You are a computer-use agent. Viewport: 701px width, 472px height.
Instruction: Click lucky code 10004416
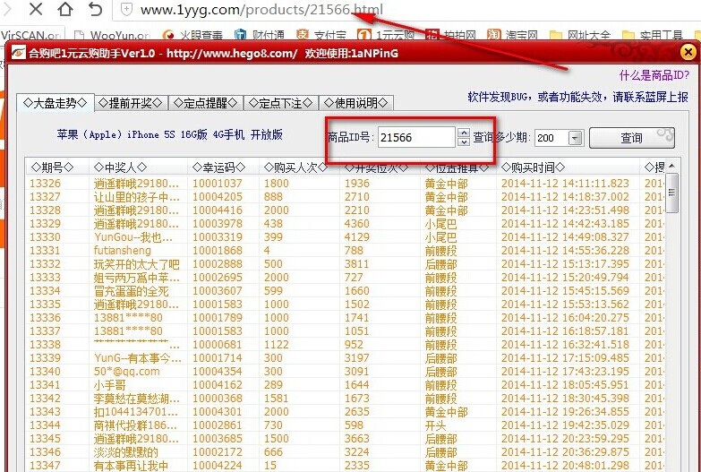point(218,210)
